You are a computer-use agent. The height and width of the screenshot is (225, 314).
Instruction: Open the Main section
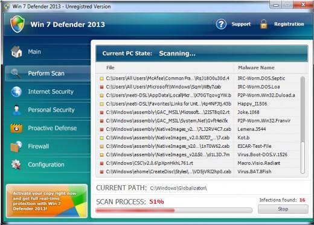click(x=48, y=52)
